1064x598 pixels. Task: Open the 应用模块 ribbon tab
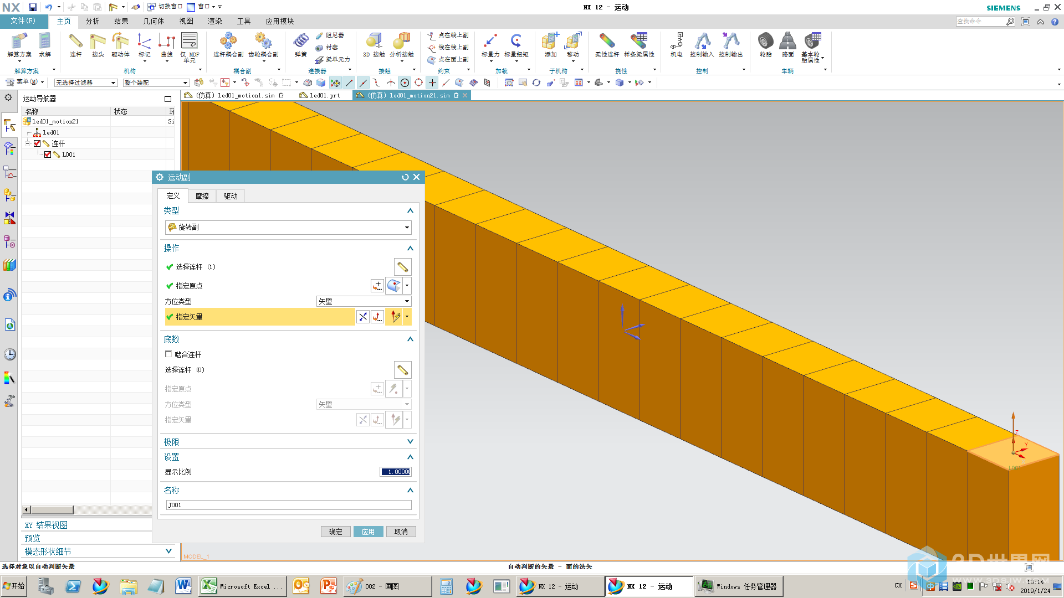click(279, 21)
